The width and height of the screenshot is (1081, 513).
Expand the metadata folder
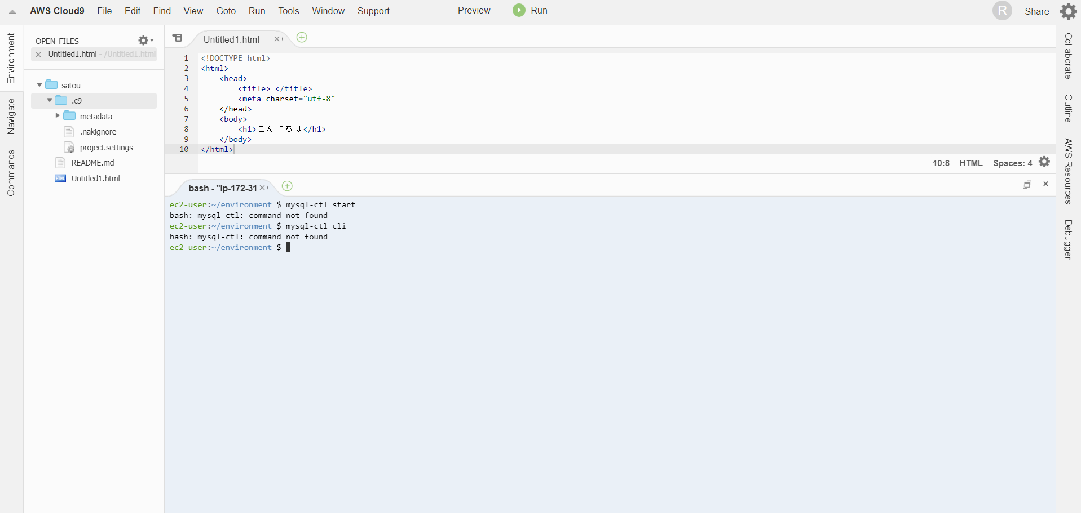57,116
